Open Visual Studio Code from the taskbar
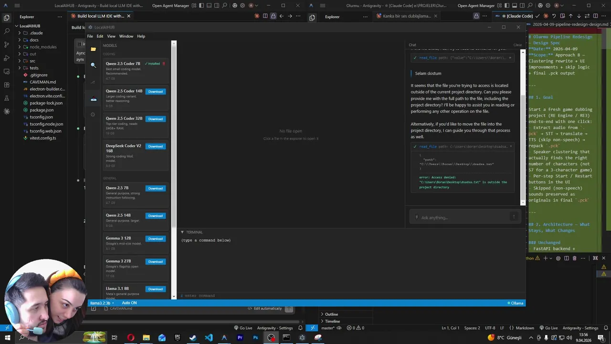Viewport: 611px width, 344px height. click(x=209, y=338)
